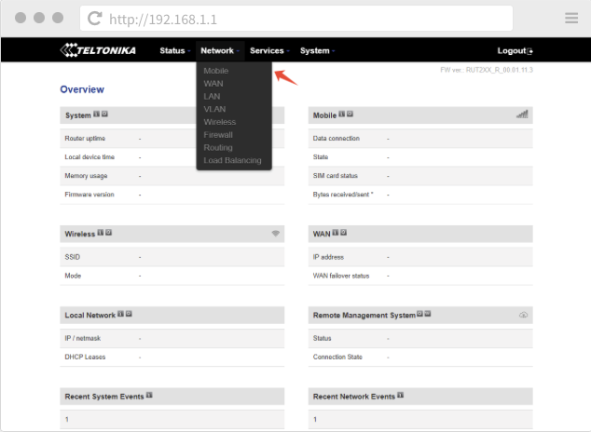Select Mobile from the Network menu

click(216, 71)
